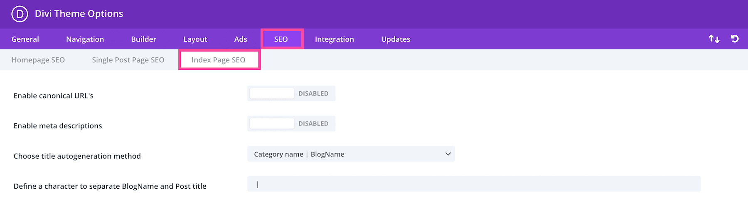Toggle Enable meta descriptions switch
748x209 pixels.
(291, 124)
